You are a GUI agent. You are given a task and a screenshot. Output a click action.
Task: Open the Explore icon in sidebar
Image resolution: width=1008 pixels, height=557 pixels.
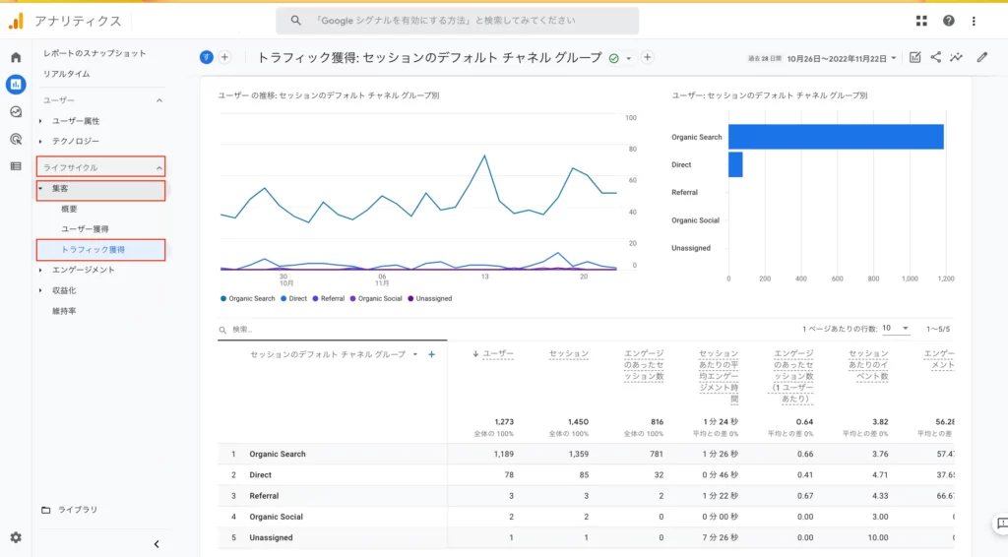click(16, 112)
